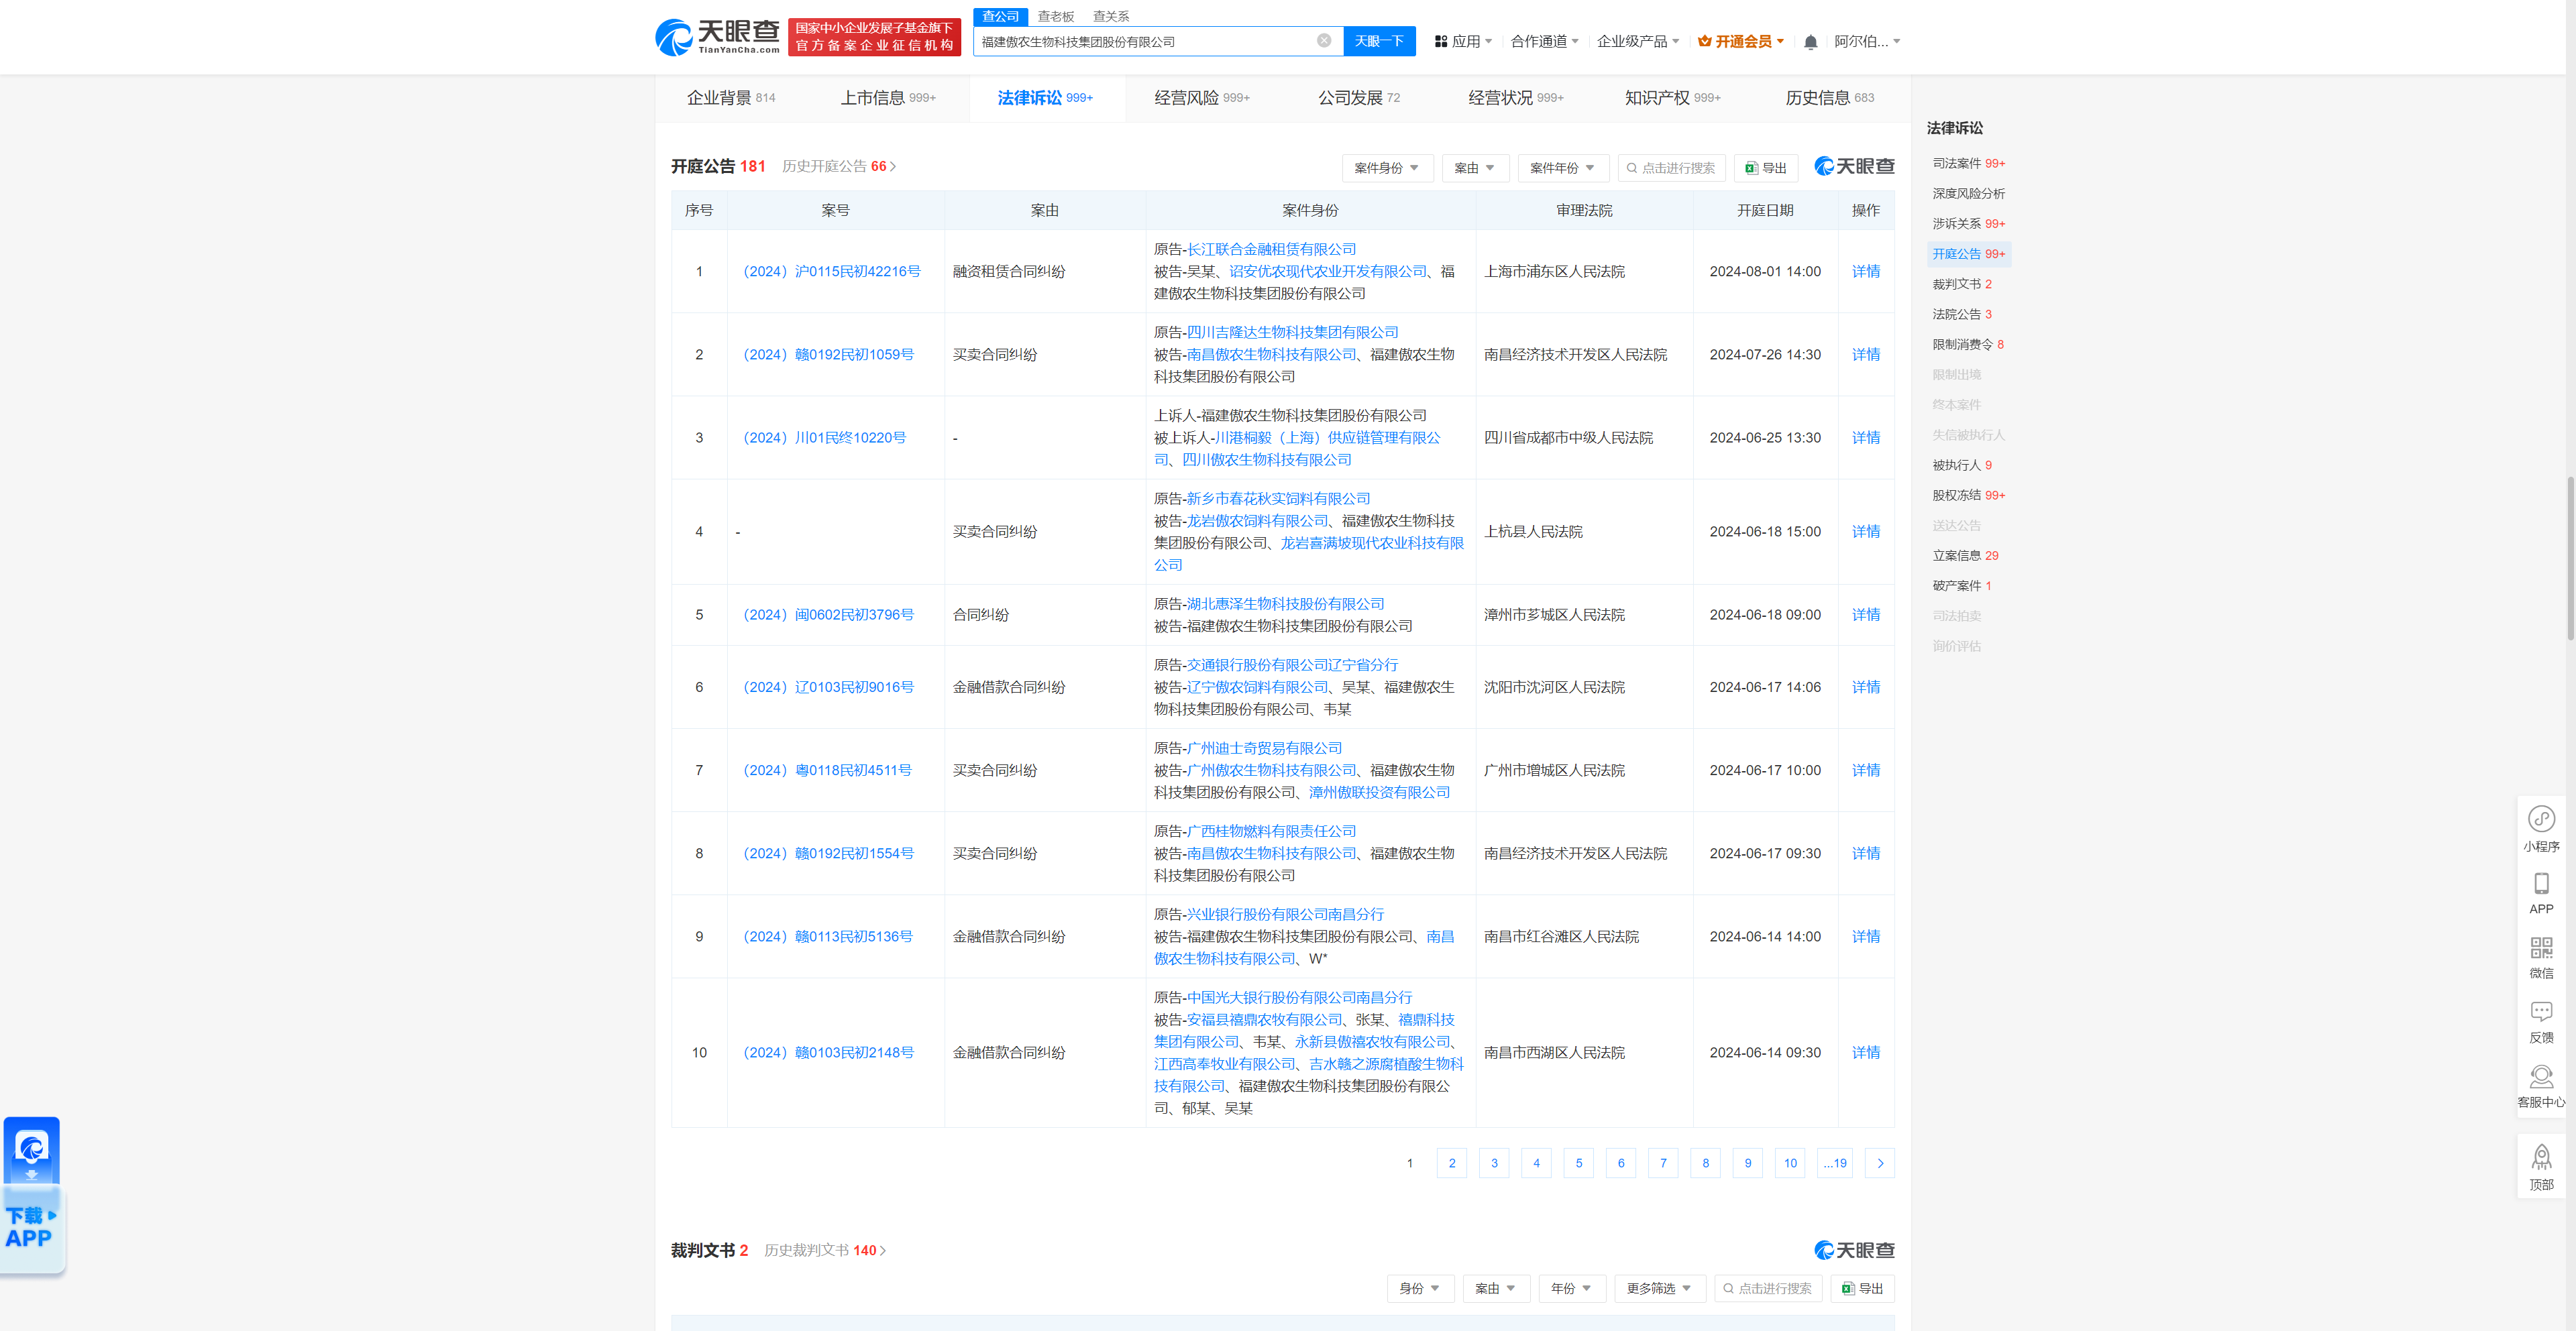Switch to the 知识产权 tab
2576x1331 pixels.
click(x=1672, y=98)
